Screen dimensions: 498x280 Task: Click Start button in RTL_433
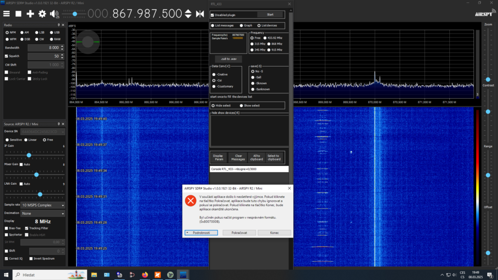[x=270, y=15]
